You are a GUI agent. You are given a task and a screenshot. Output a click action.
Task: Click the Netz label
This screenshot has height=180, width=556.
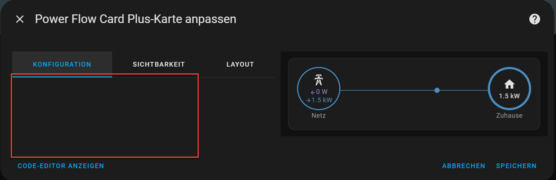(319, 116)
